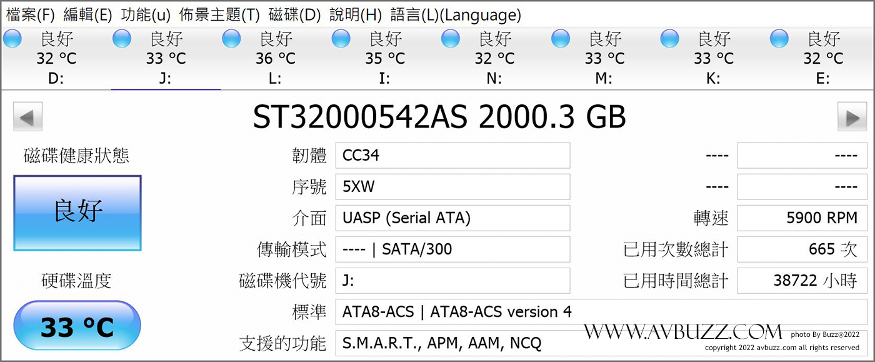
Task: Click the 韌體 label
Action: [309, 156]
